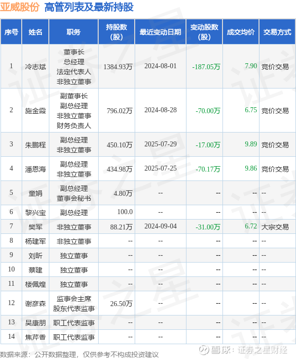Select the 职务 column header
Image resolution: width=296 pixels, height=359 pixels.
[x=74, y=32]
